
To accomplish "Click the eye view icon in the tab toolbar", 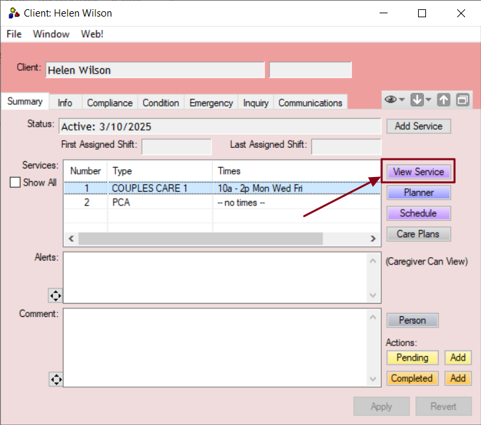I will pyautogui.click(x=390, y=99).
